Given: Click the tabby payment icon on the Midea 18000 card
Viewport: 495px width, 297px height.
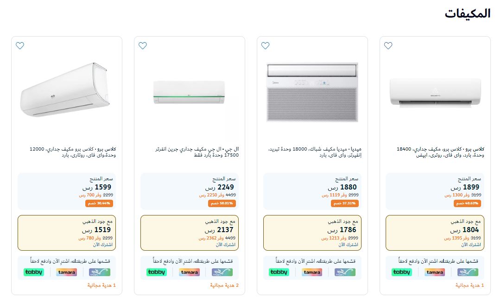Looking at the screenshot, I should click(x=279, y=272).
